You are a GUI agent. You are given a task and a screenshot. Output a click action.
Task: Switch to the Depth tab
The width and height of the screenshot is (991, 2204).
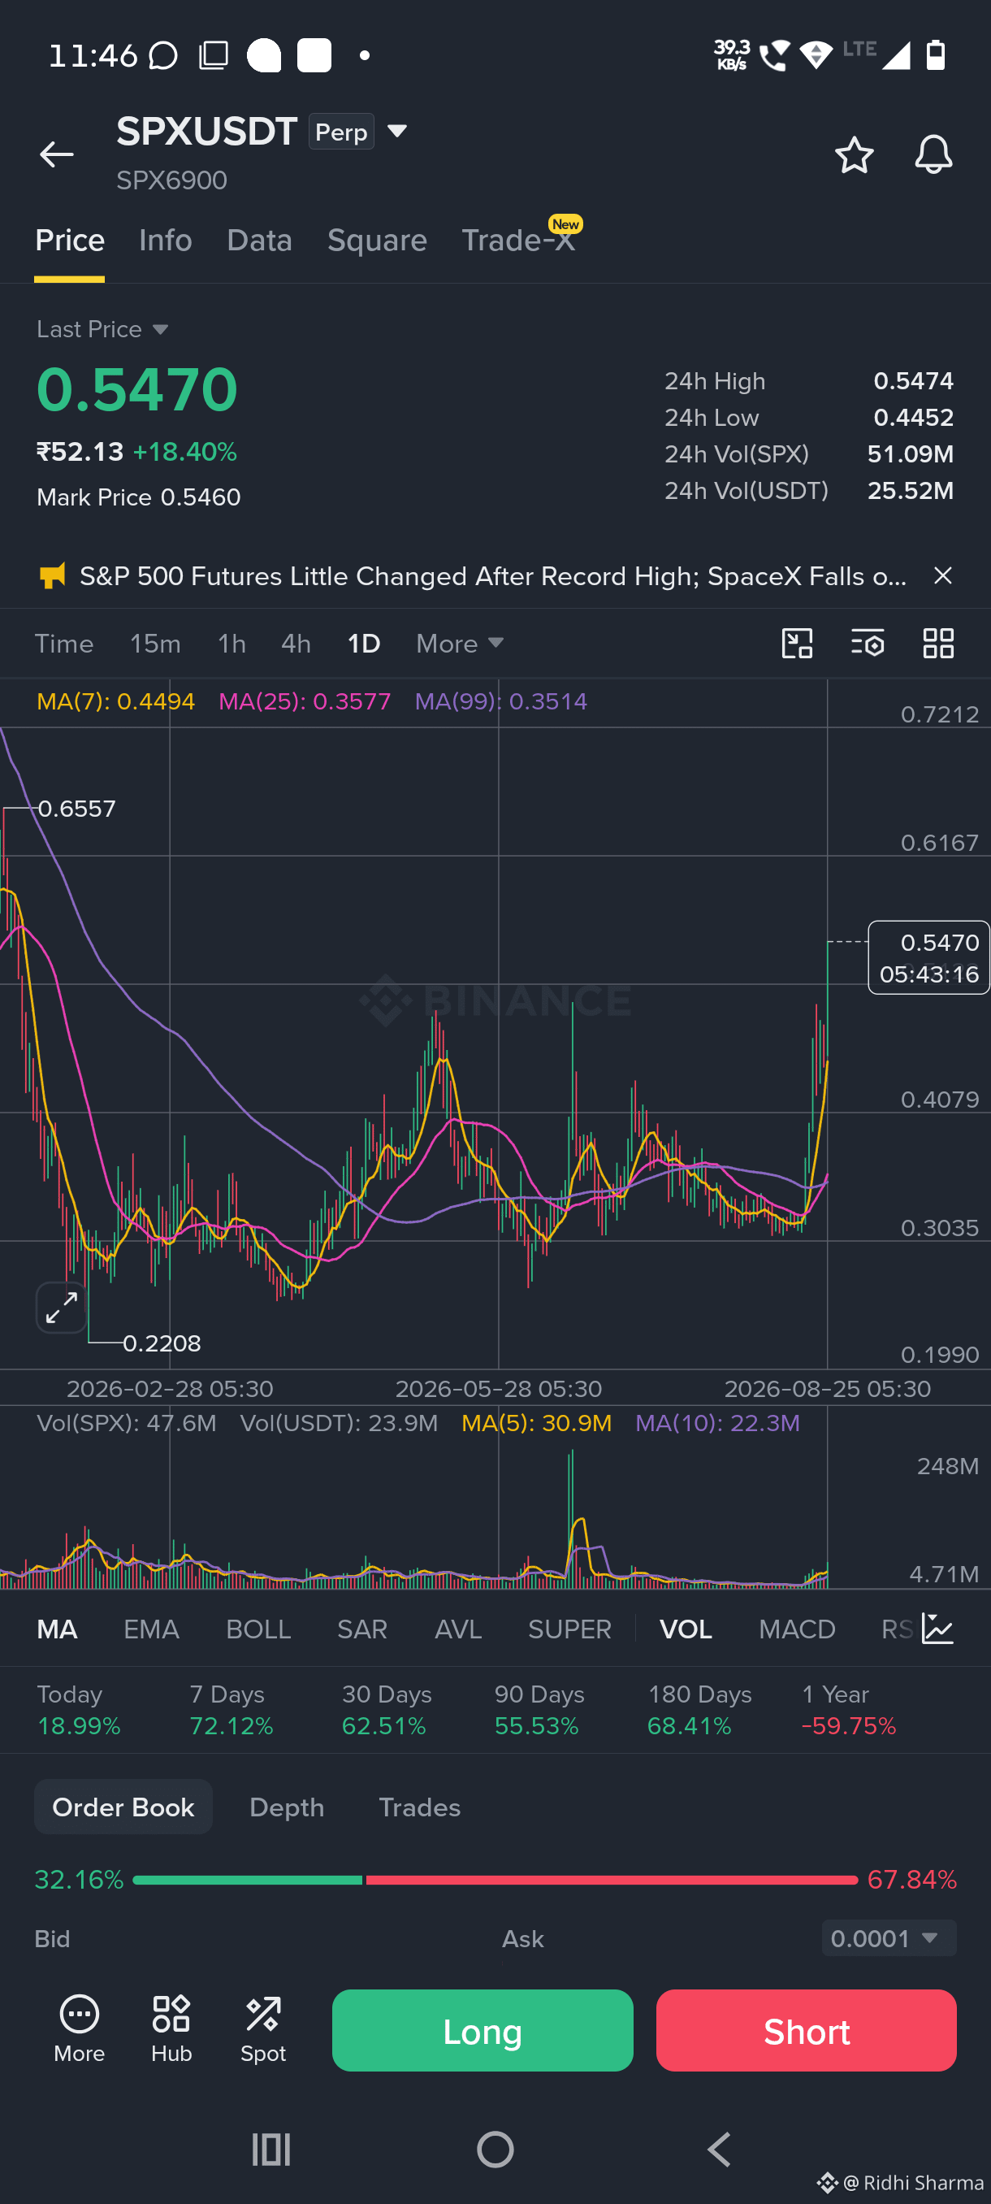[287, 1807]
